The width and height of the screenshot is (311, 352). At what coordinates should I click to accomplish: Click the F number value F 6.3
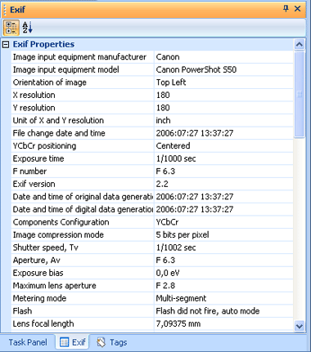point(165,172)
